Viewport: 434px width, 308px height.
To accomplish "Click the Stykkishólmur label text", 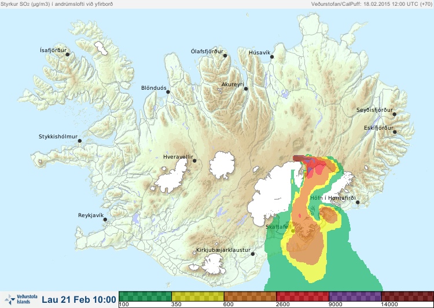I will click(x=58, y=137).
